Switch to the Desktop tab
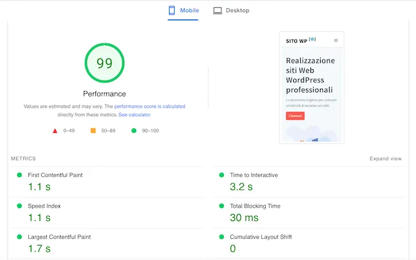The width and height of the screenshot is (416, 260). point(231,11)
